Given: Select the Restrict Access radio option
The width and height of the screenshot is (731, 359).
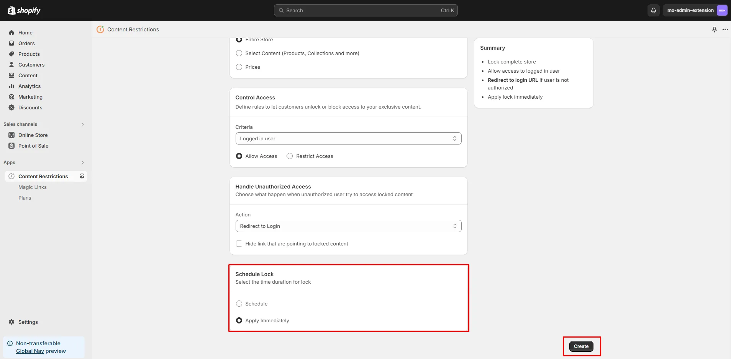Looking at the screenshot, I should tap(290, 156).
